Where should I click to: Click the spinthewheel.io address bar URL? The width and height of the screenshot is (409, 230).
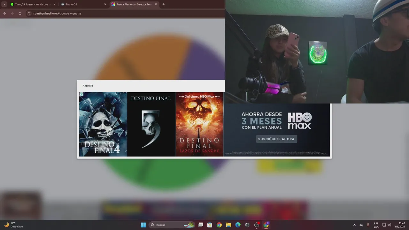pos(57,13)
